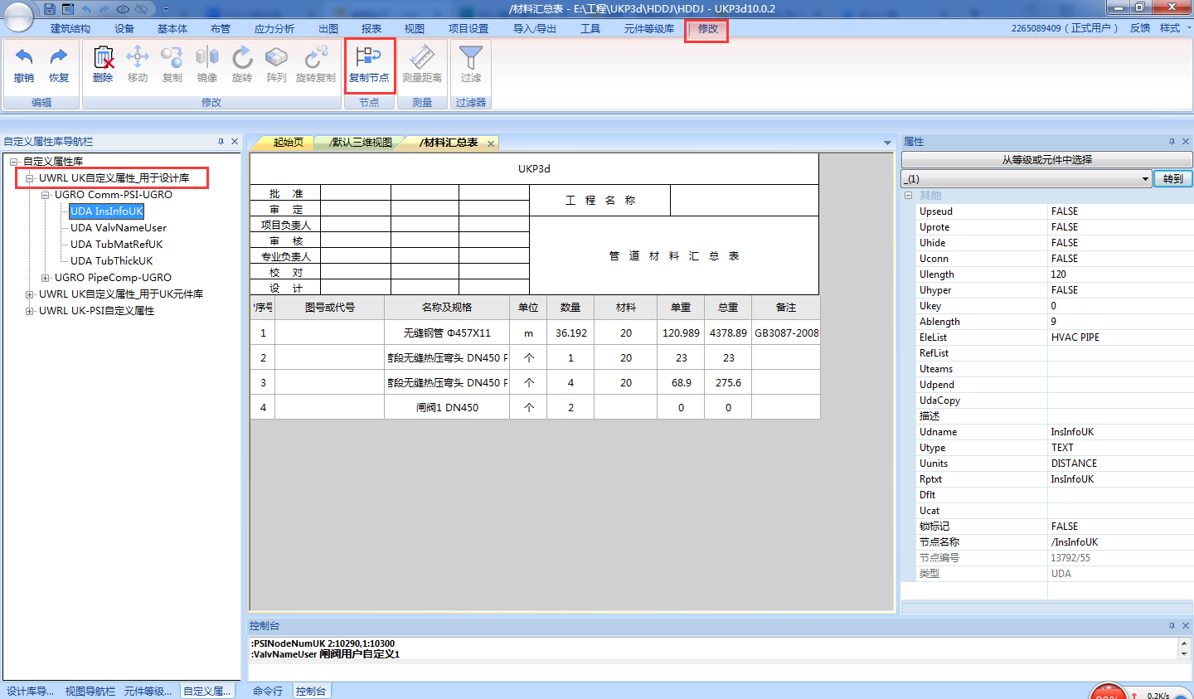Select the 测量距离 measure distance tool
Screen dimensions: 1194x699
pos(421,58)
